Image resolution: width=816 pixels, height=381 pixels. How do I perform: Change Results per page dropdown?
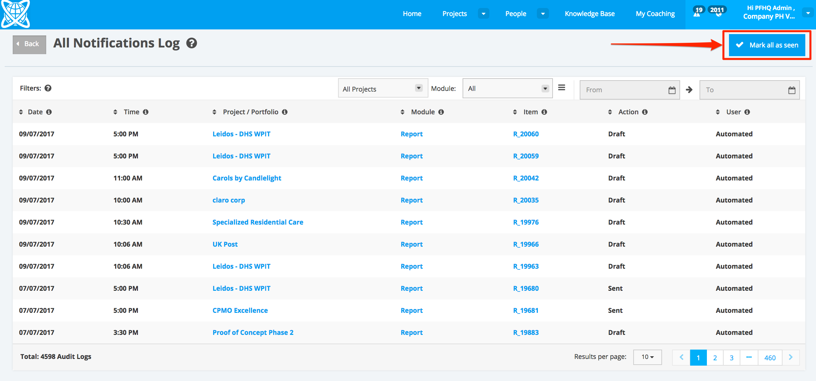647,357
